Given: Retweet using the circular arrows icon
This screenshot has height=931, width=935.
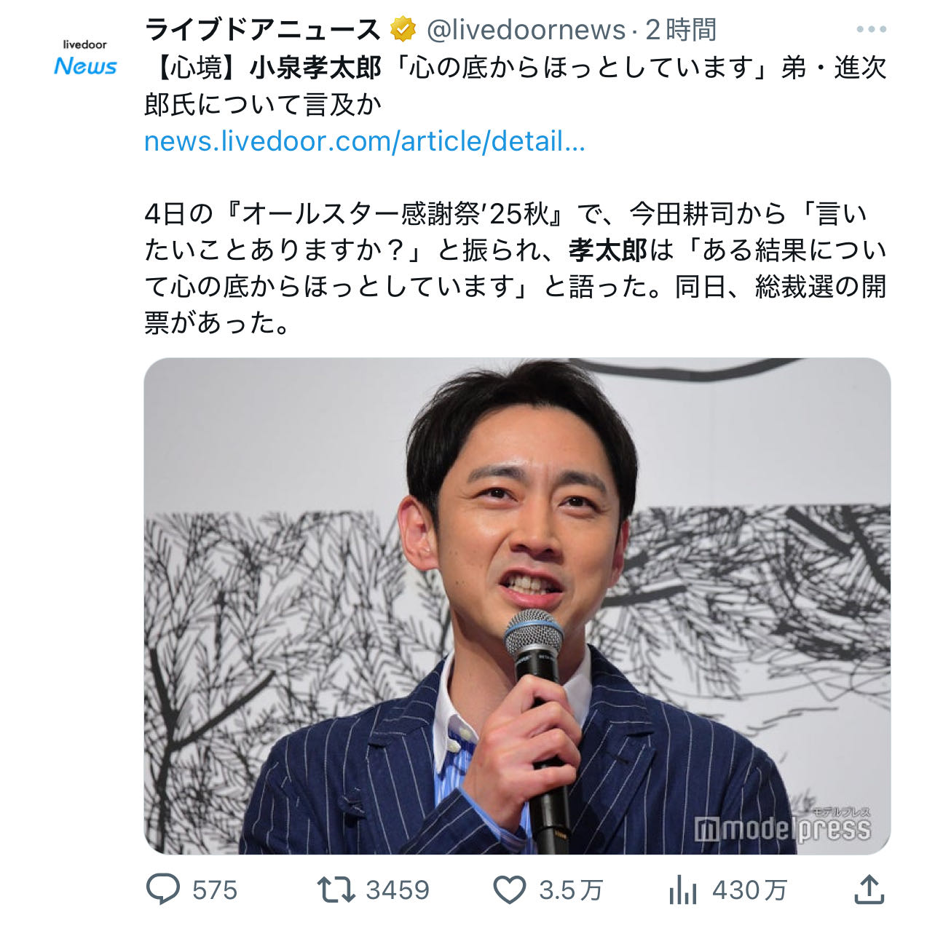Looking at the screenshot, I should (x=336, y=889).
